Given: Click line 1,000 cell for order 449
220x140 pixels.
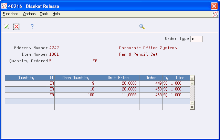Looking at the screenshot, I should [180, 84].
